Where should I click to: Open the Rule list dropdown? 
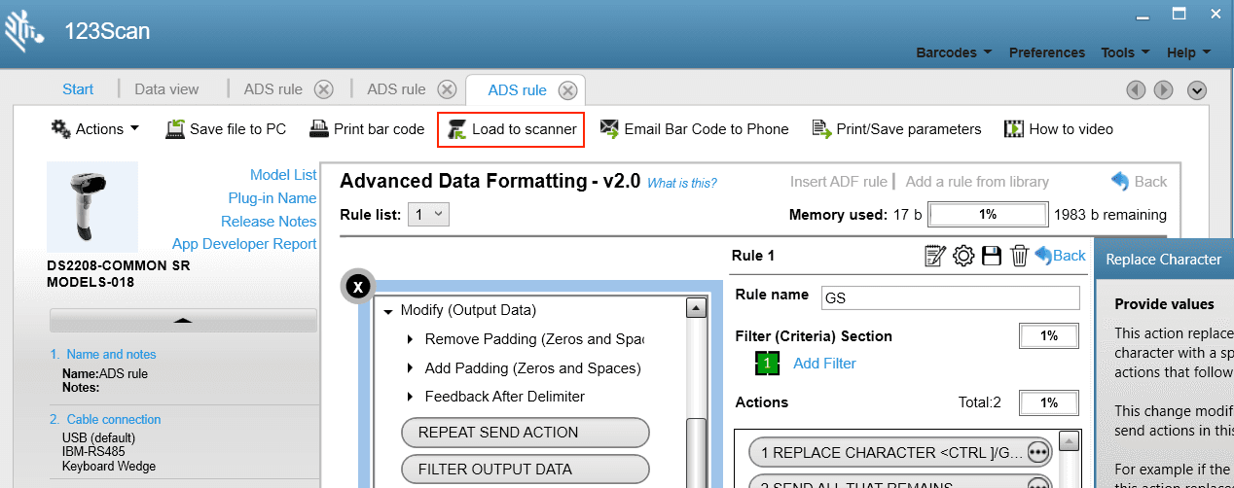pyautogui.click(x=428, y=215)
